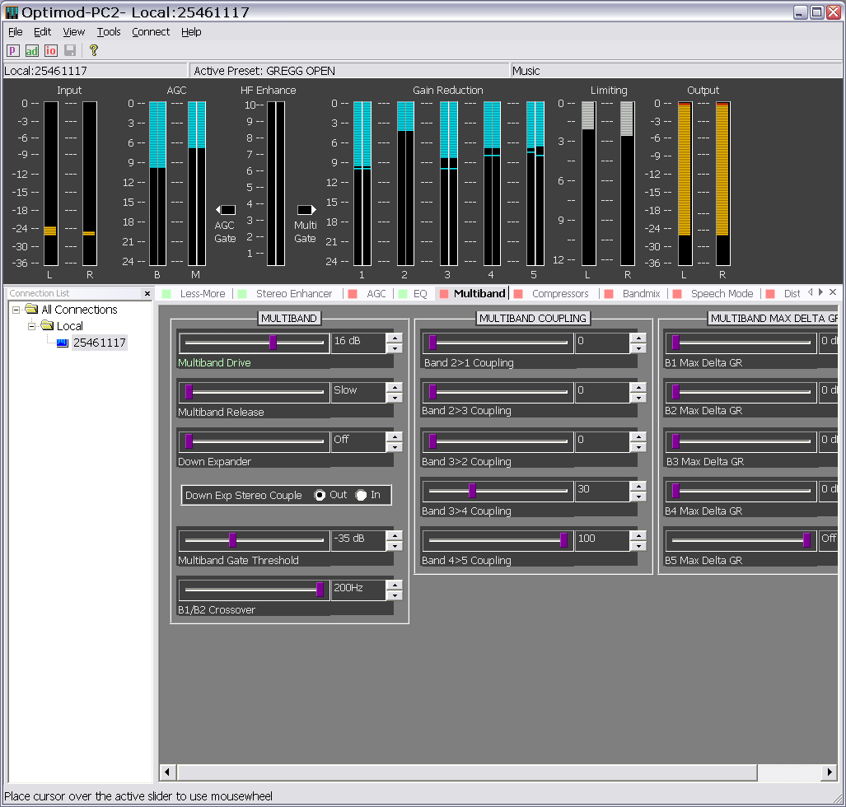Image resolution: width=846 pixels, height=807 pixels.
Task: Step Multiband Release value up
Action: click(x=395, y=387)
